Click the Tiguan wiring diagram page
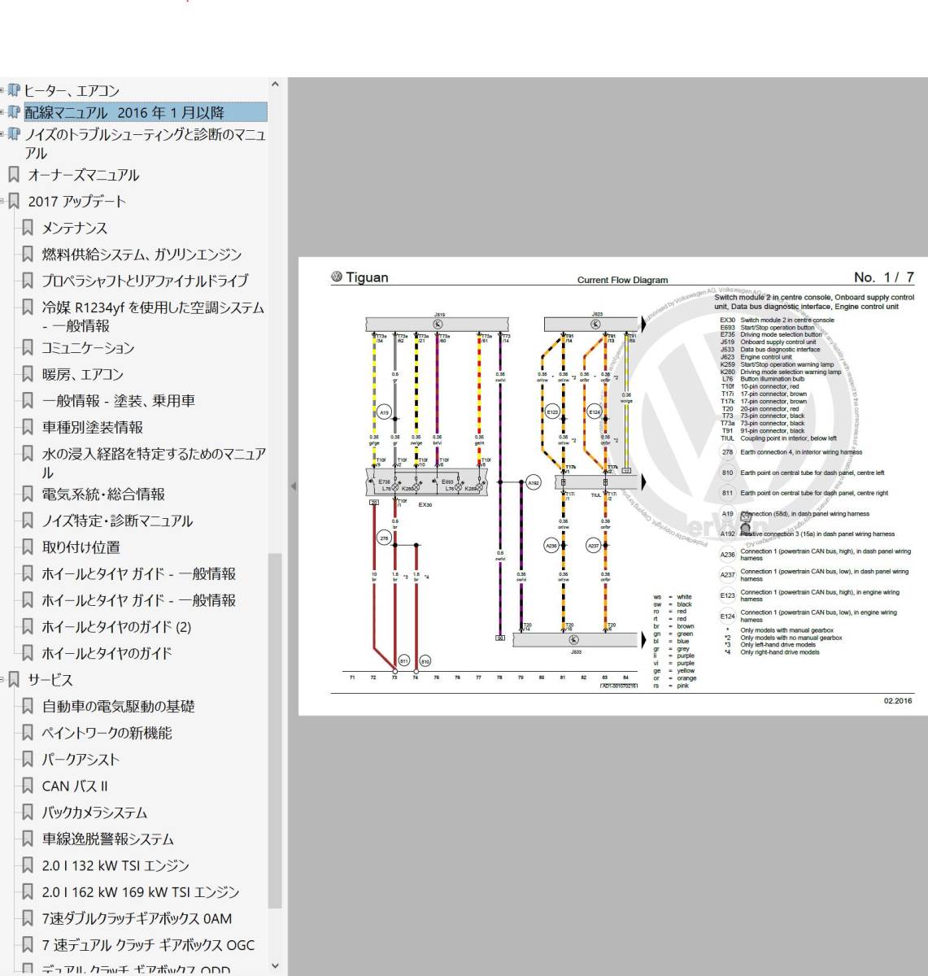This screenshot has width=928, height=976. (x=613, y=486)
